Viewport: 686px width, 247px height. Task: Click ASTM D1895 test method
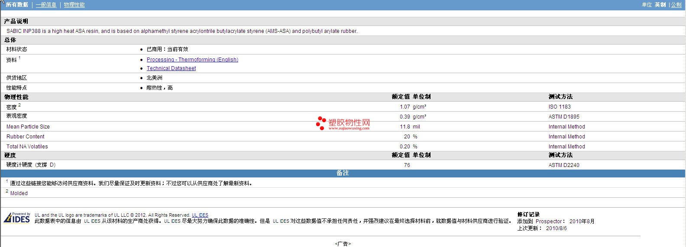(564, 117)
